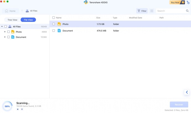Check the Document row checkbox in list
The height and width of the screenshot is (113, 191).
[x=54, y=31]
